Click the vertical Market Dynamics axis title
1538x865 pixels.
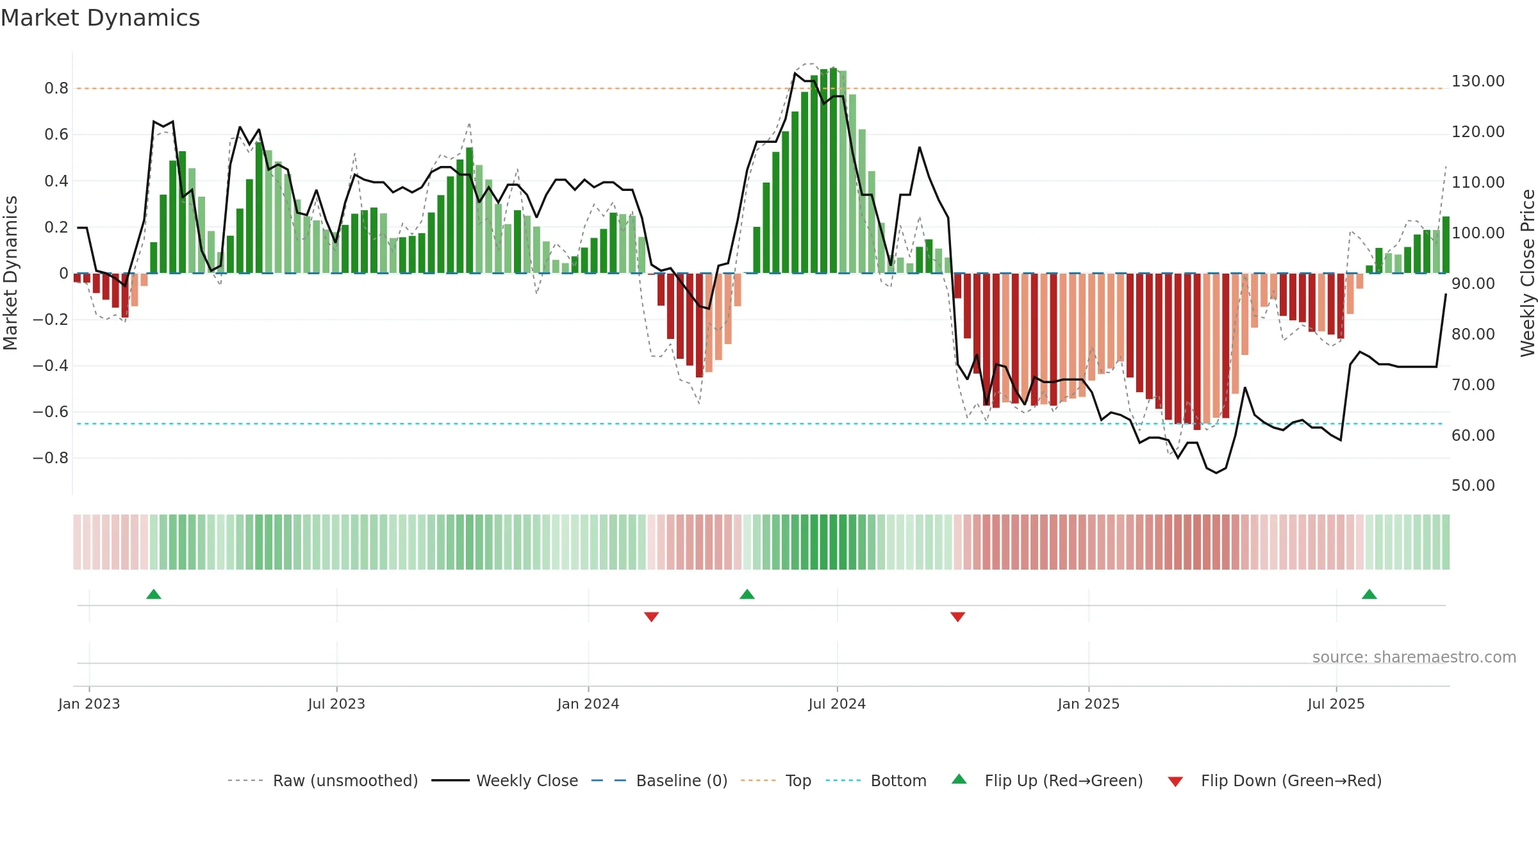10,273
